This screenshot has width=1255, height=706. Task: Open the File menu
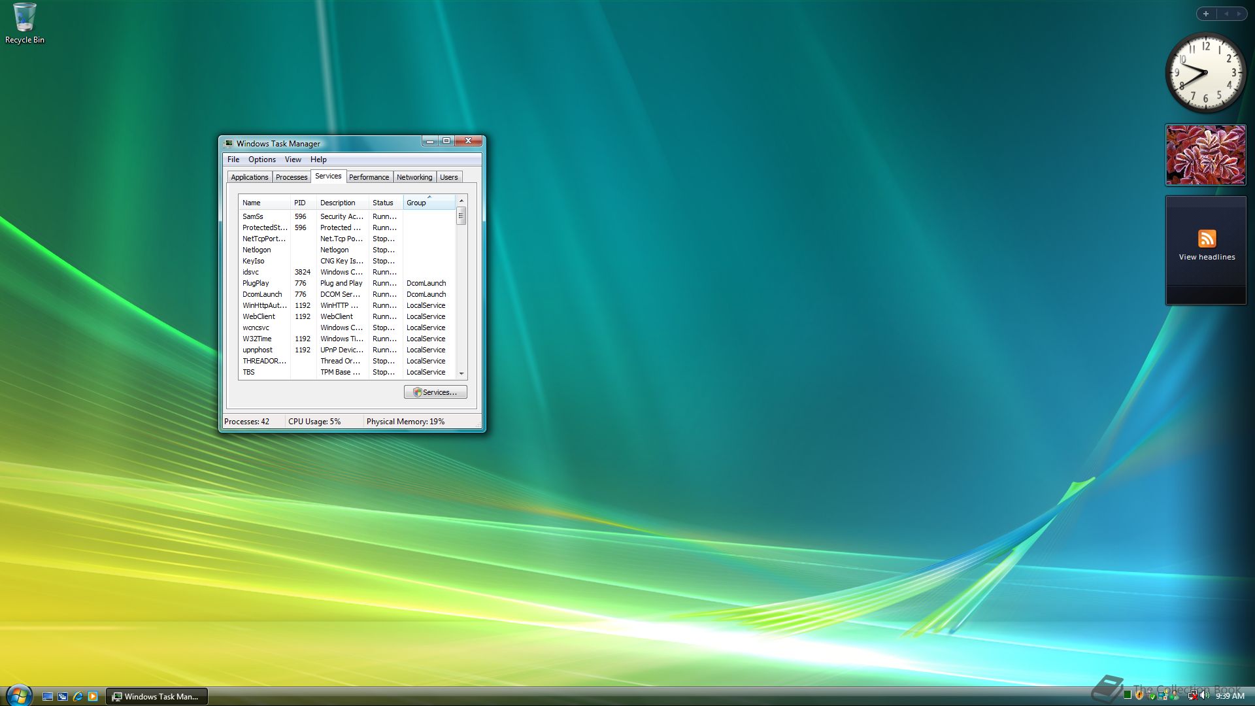(233, 160)
